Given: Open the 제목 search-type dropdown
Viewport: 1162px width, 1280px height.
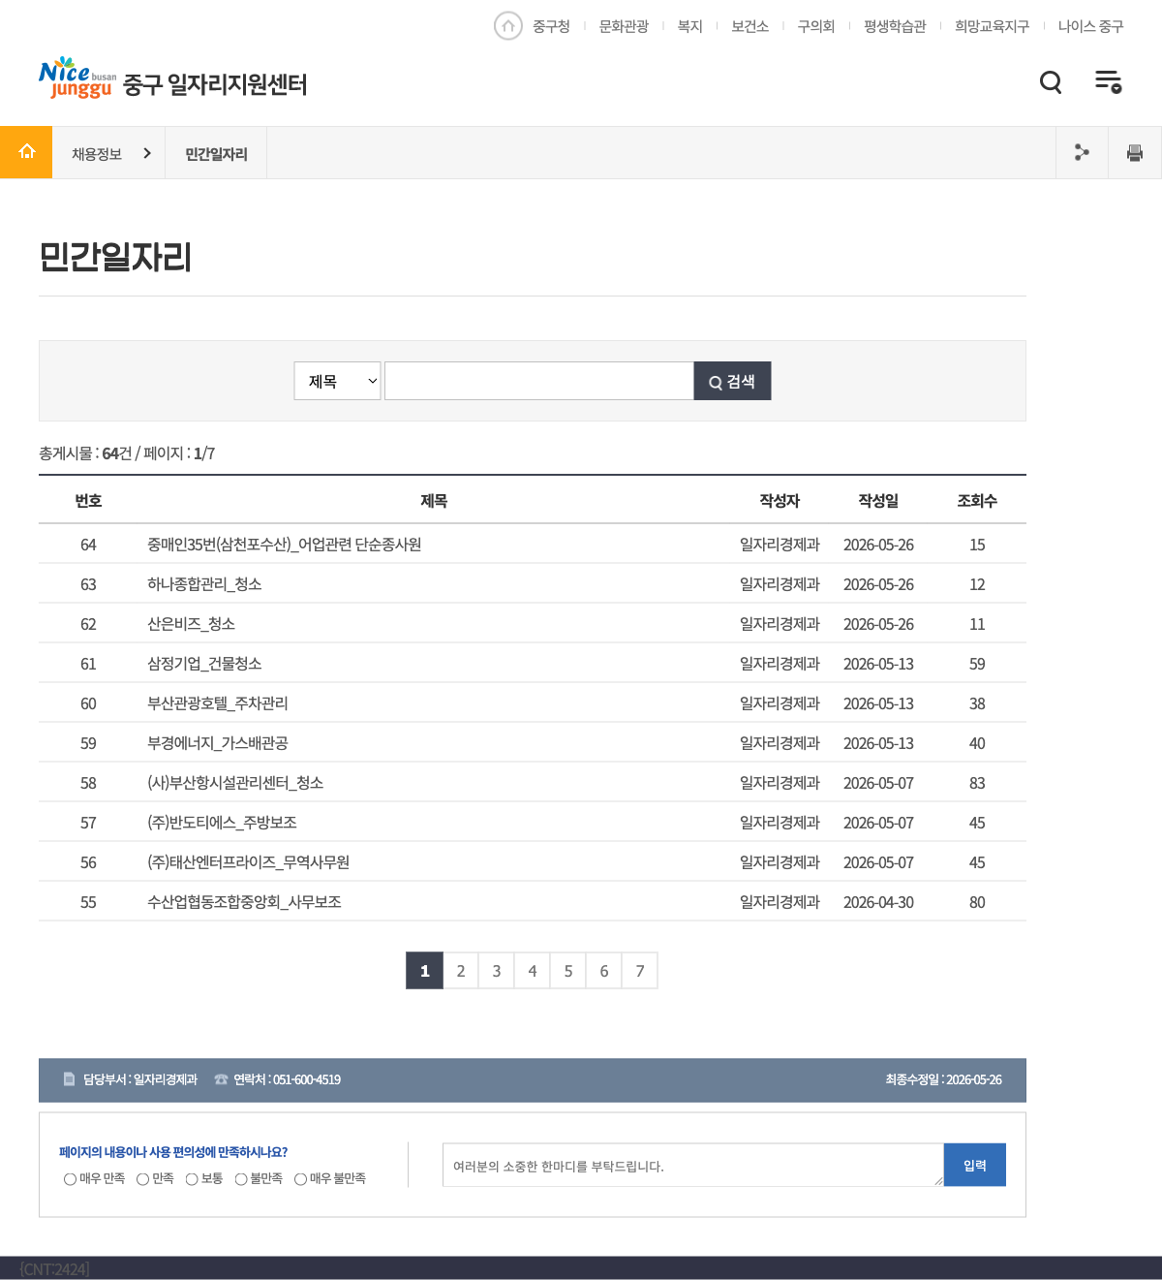Looking at the screenshot, I should click(x=337, y=381).
